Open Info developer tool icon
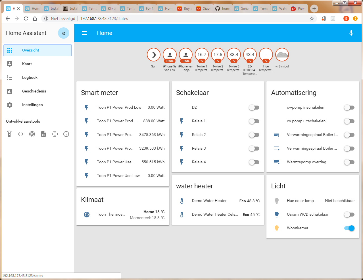Image resolution: width=363 pixels, height=280 pixels. coord(66,134)
